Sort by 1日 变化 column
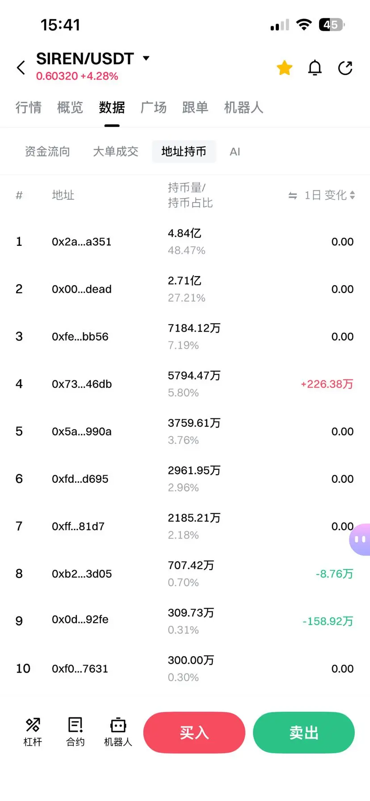Viewport: 370px width, 801px height. pyautogui.click(x=330, y=195)
